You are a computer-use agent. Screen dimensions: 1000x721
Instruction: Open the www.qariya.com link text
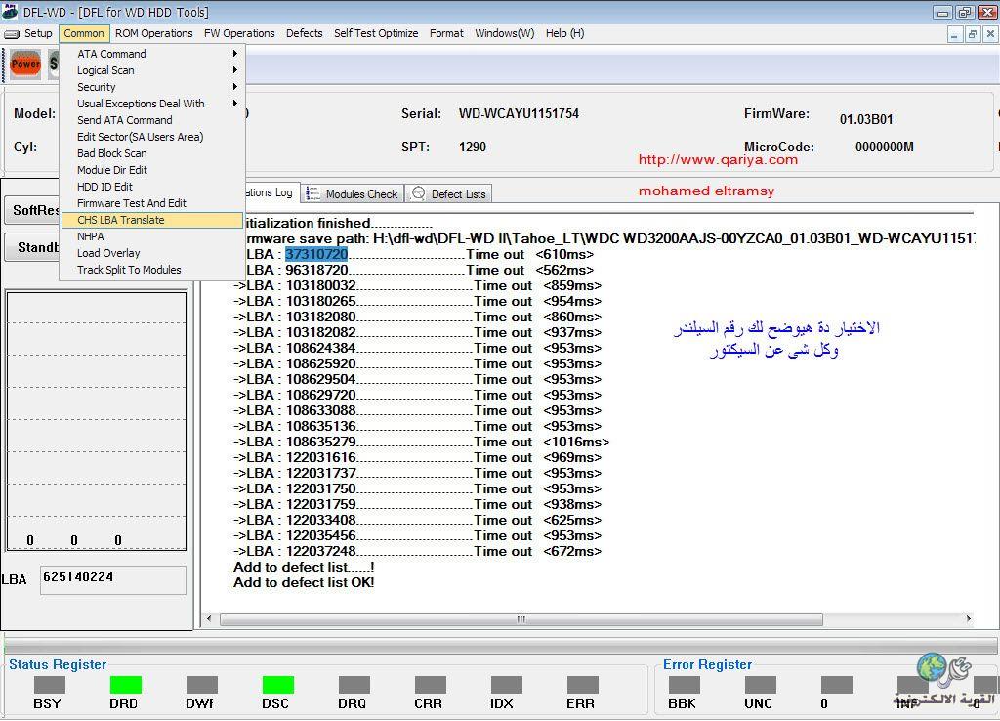(718, 159)
